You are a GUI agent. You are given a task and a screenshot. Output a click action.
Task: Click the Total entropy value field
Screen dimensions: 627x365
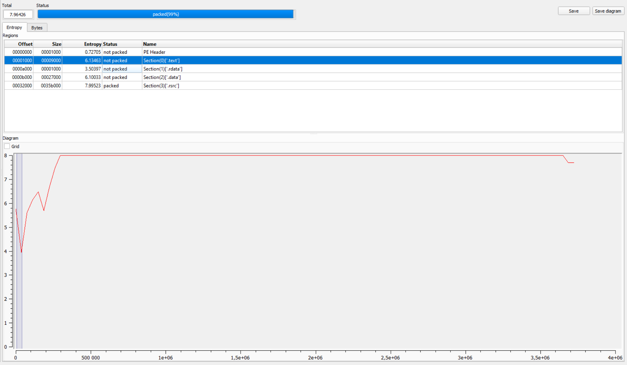[18, 14]
